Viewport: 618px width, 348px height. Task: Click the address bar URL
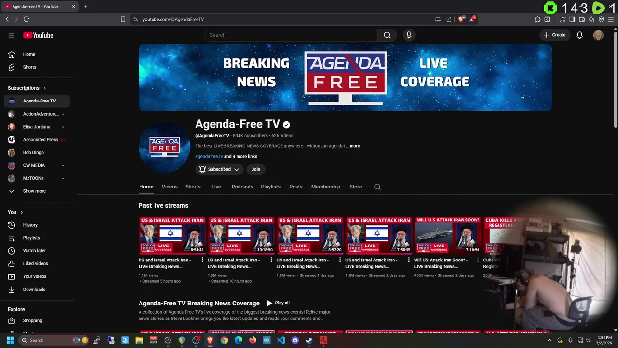(x=173, y=19)
